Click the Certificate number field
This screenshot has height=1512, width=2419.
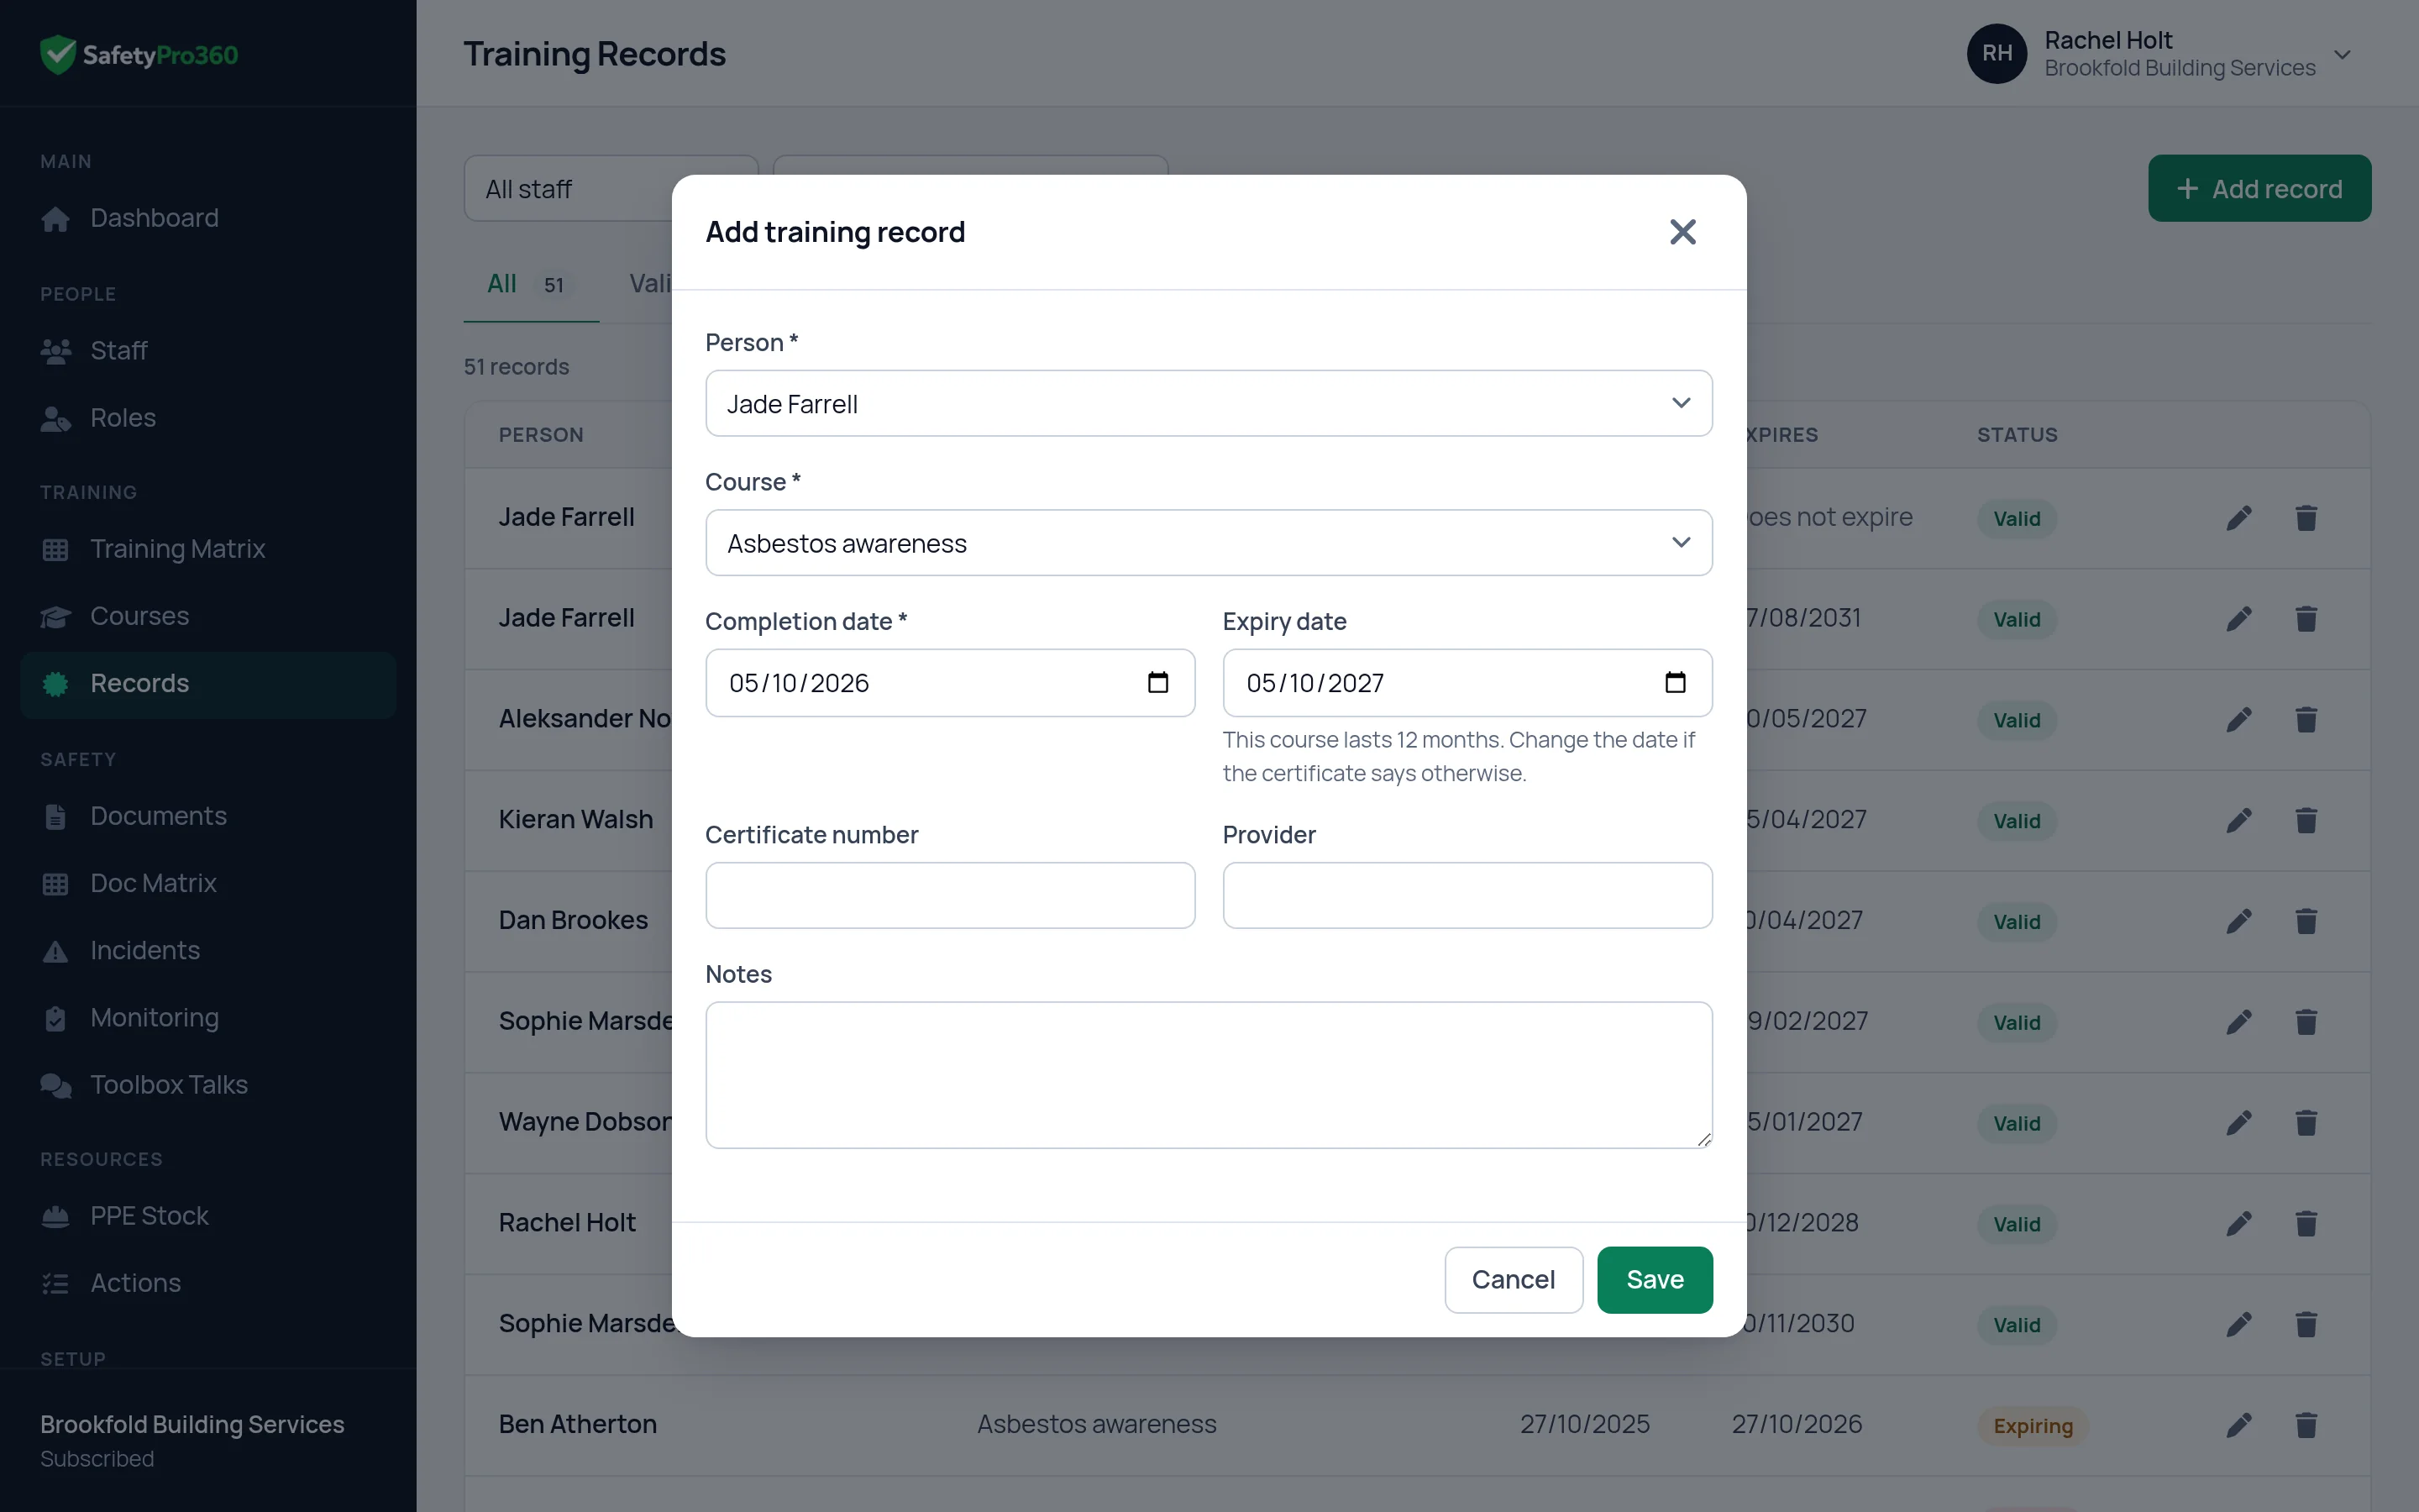tap(950, 895)
